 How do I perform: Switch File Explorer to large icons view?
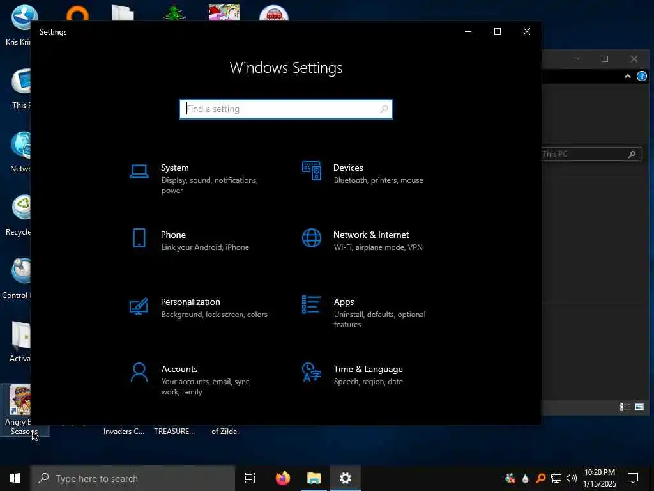[639, 407]
